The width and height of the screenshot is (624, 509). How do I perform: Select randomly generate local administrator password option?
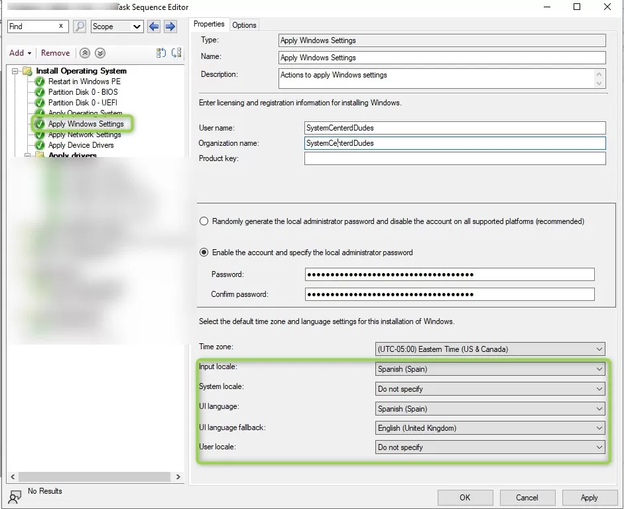tap(204, 221)
